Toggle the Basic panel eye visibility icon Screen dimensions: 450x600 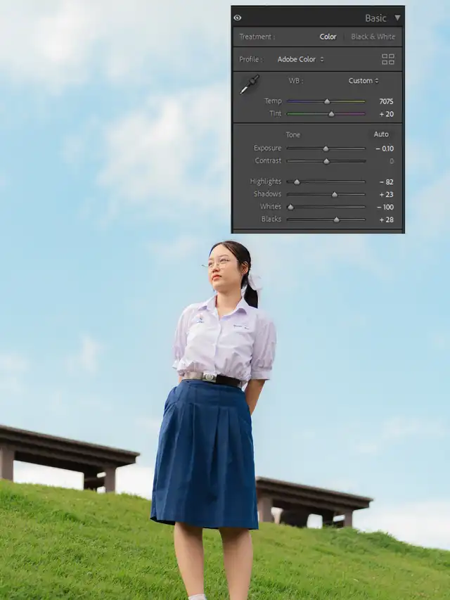238,18
